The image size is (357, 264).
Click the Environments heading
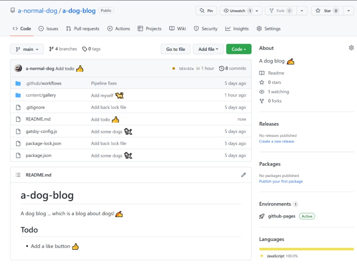tap(275, 204)
